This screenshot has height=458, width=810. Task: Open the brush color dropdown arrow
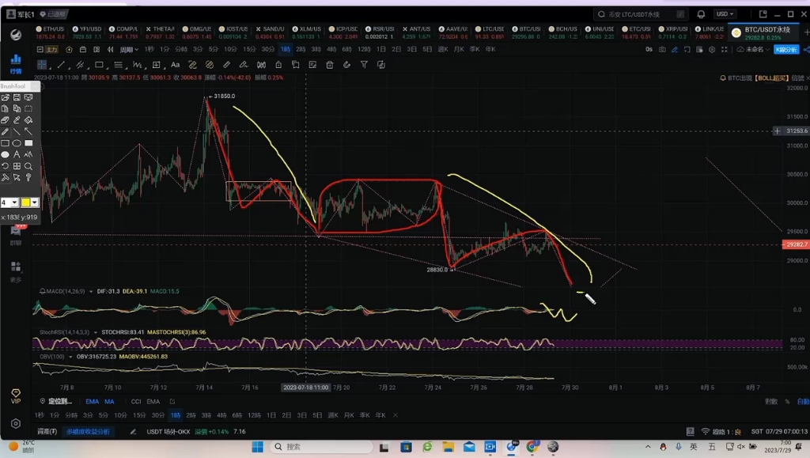(34, 203)
